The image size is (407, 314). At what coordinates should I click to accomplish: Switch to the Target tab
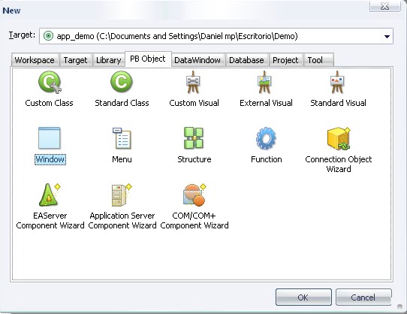coord(75,60)
